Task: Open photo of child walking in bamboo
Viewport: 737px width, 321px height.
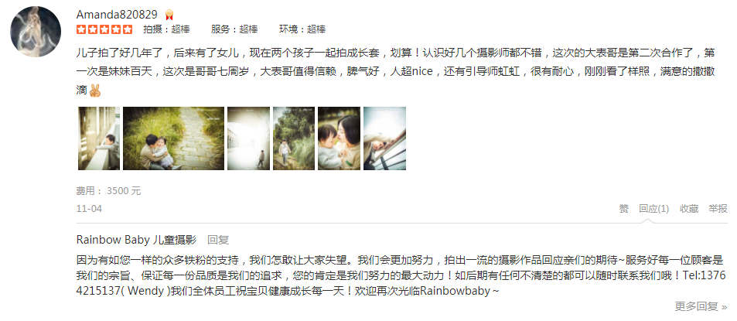Action: [294, 138]
